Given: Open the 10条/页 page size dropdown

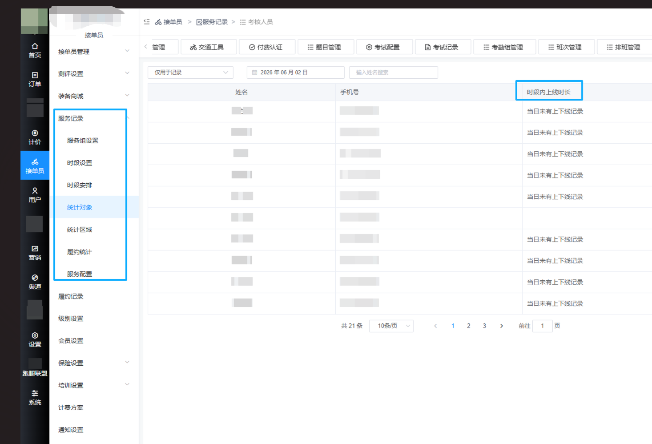Looking at the screenshot, I should (x=391, y=326).
